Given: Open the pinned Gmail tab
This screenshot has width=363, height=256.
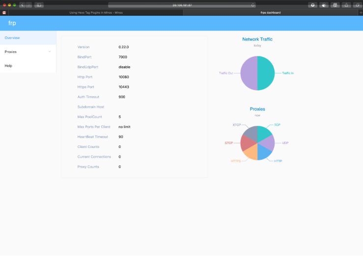Looking at the screenshot, I should click(4, 12).
